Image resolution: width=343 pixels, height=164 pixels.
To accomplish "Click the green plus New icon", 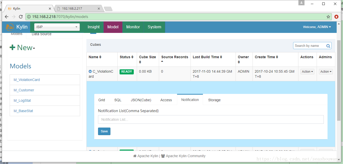I will pos(12,47).
